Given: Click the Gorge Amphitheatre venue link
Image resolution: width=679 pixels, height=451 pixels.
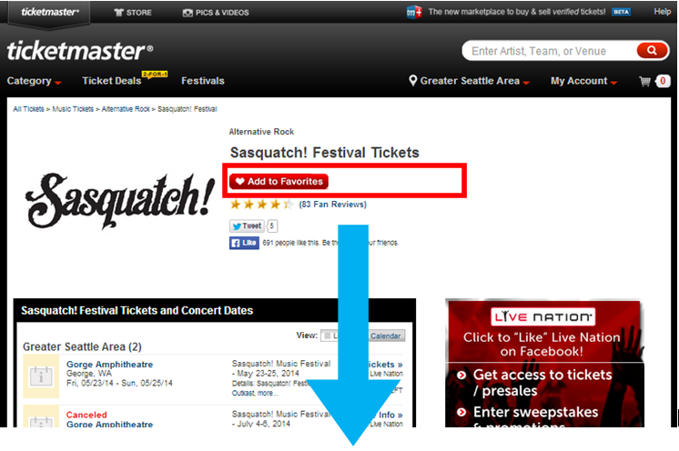Looking at the screenshot, I should coord(109,364).
